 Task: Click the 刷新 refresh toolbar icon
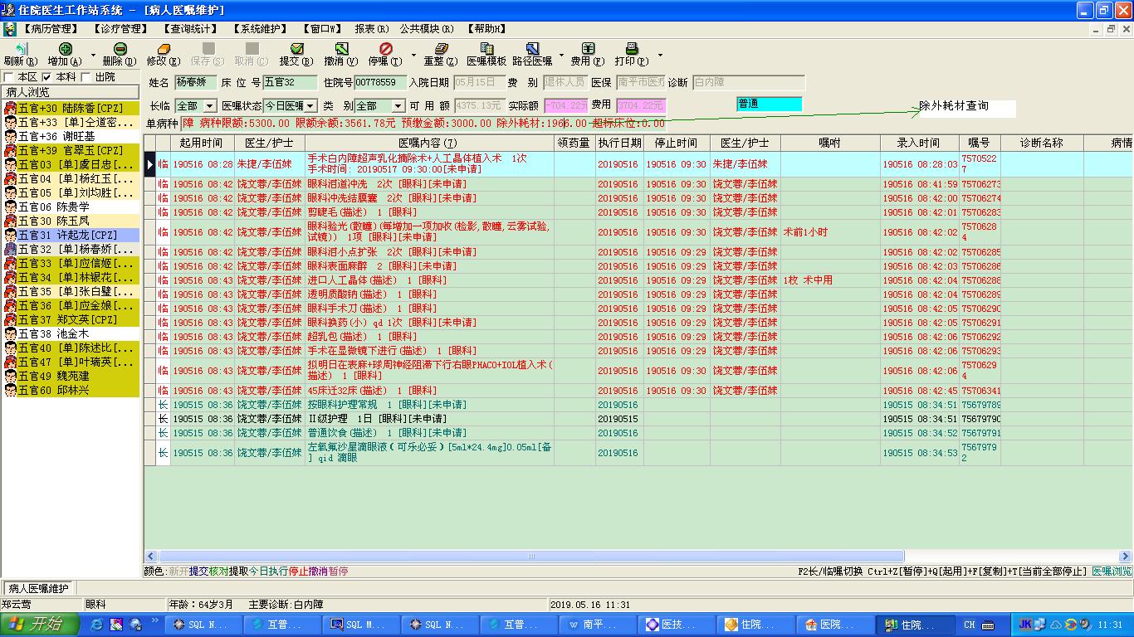point(20,49)
